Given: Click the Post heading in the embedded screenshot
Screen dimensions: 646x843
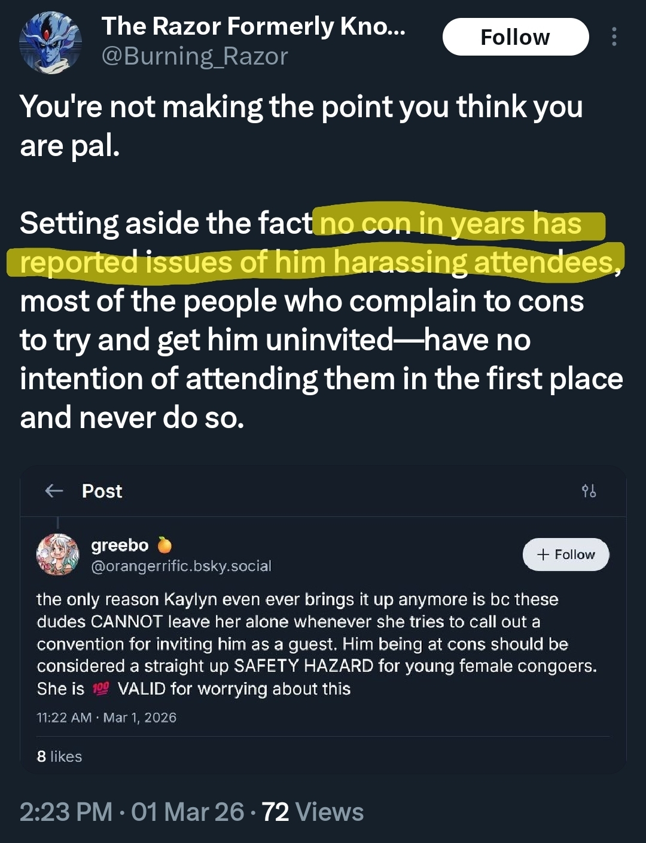Looking at the screenshot, I should [102, 491].
